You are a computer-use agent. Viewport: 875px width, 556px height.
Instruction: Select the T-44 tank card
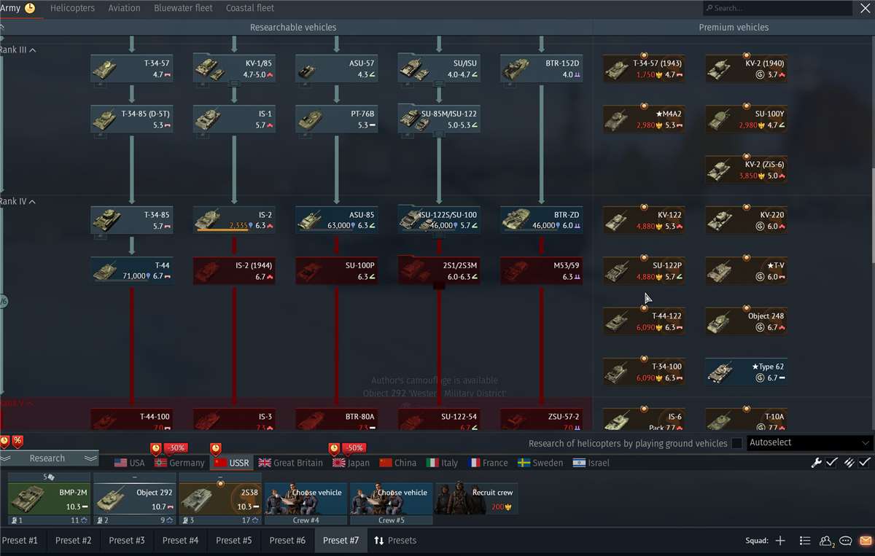[x=132, y=270]
